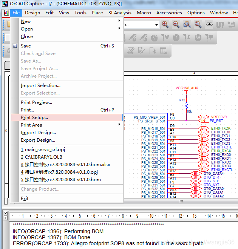Select the Zoom to Area icon
Screen dimensions: 238x249
click(x=187, y=24)
